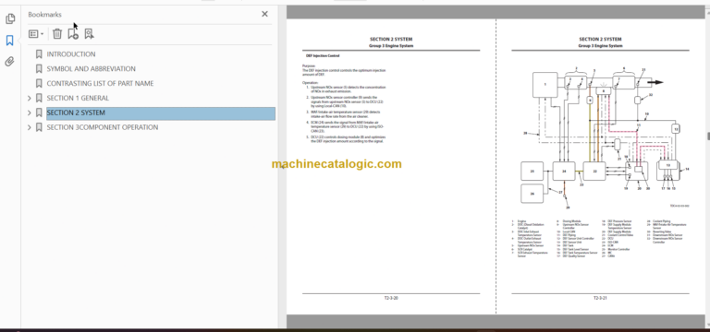
Task: Expand SECTION 1 GENERAL chevron
Action: [30, 98]
